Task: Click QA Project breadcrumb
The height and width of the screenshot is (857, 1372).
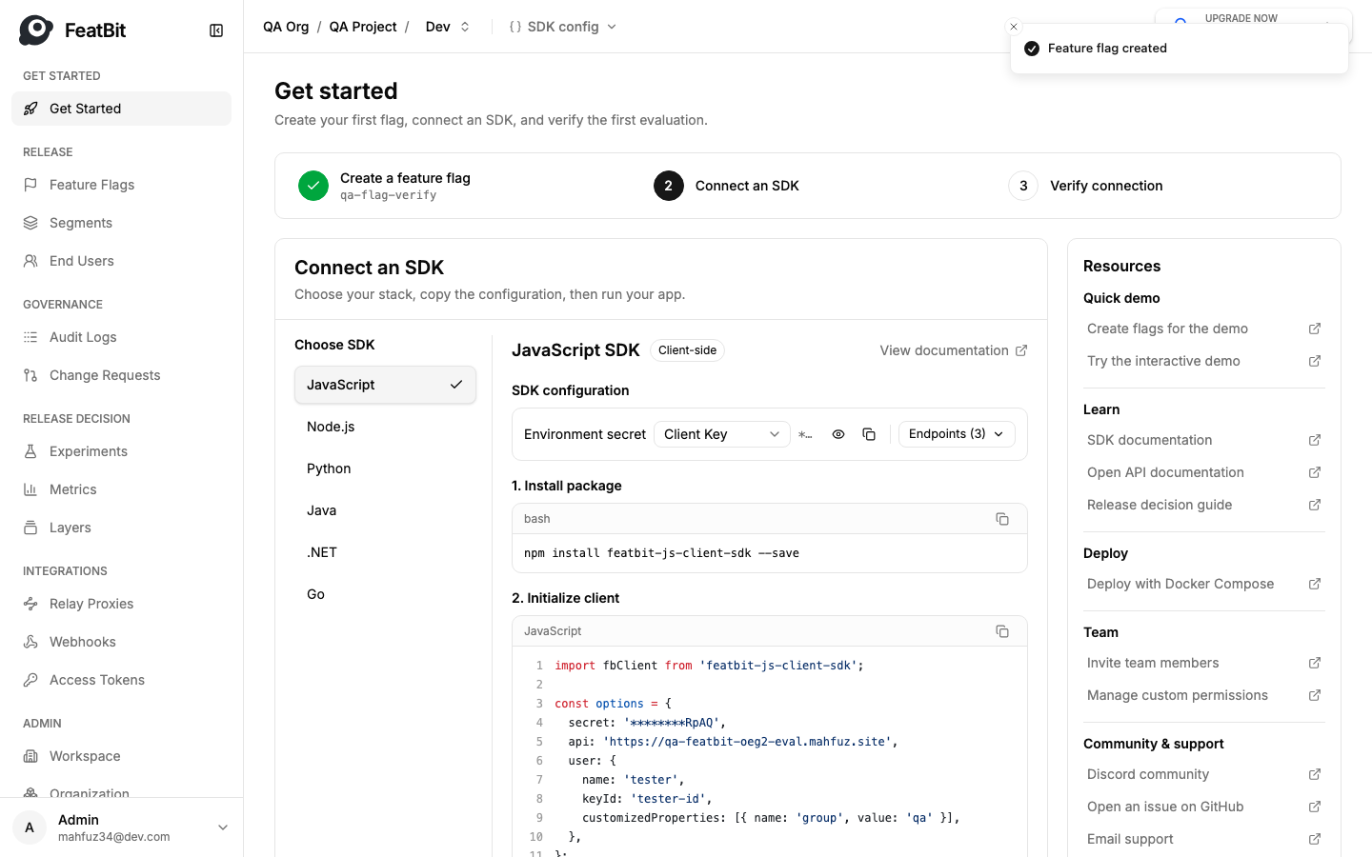Action: (x=363, y=27)
